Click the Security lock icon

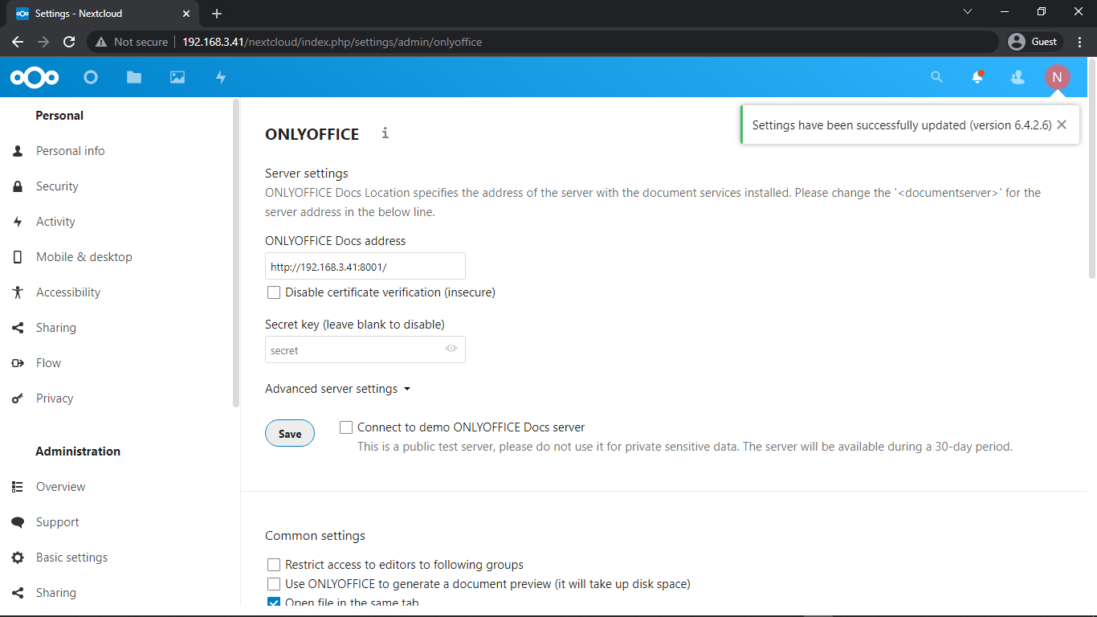pos(18,186)
